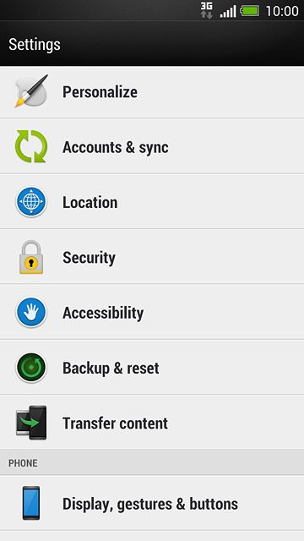Open Accounts & sync settings
The image size is (304, 541).
(x=152, y=146)
